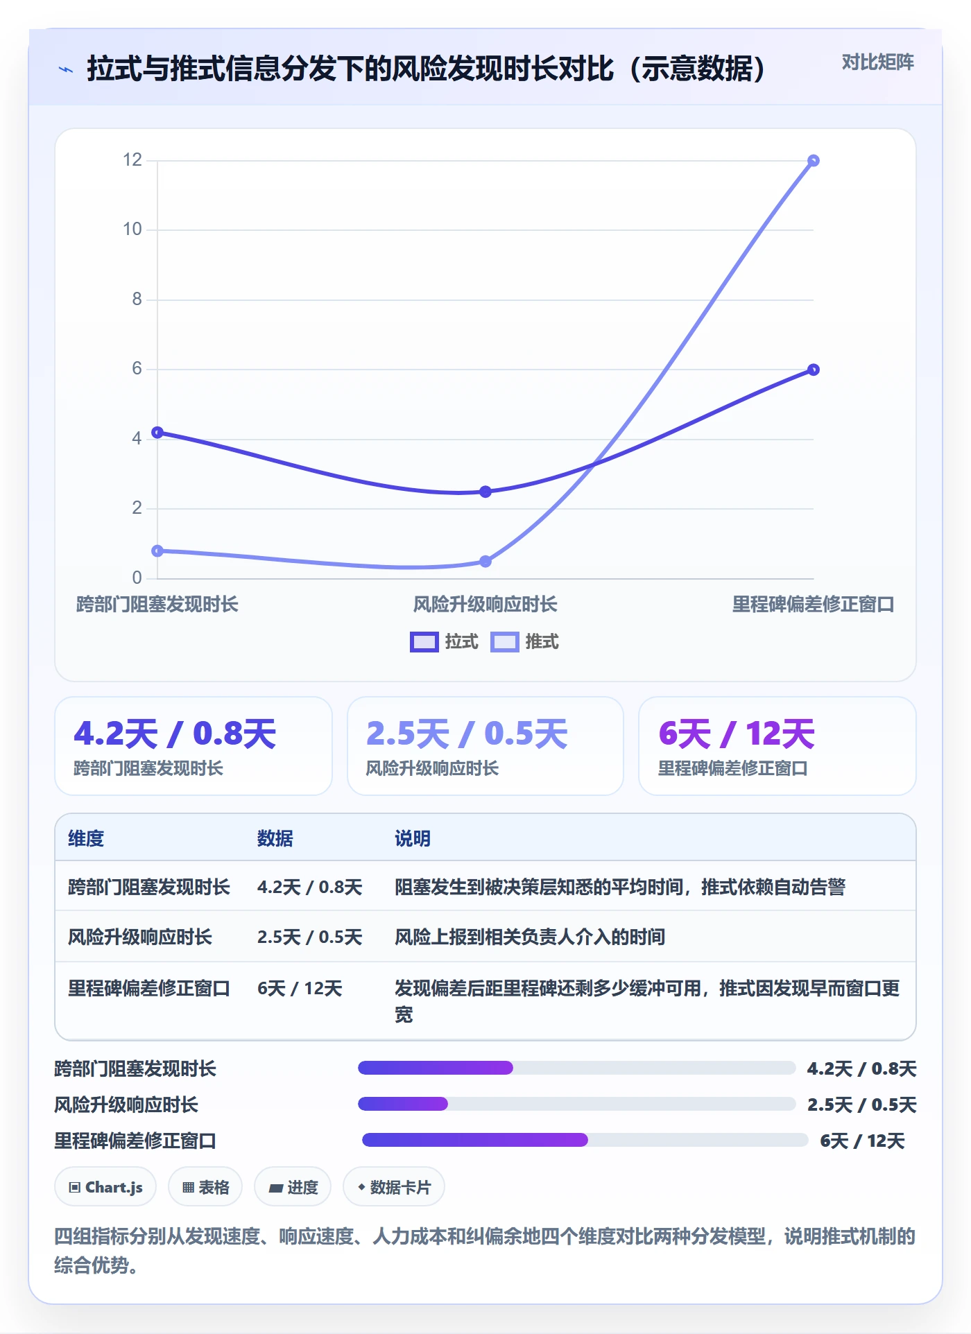971x1334 pixels.
Task: Click the 对比矩阵 label in the header
Action: point(877,62)
